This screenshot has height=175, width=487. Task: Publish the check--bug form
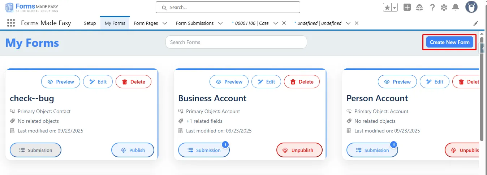pos(133,150)
